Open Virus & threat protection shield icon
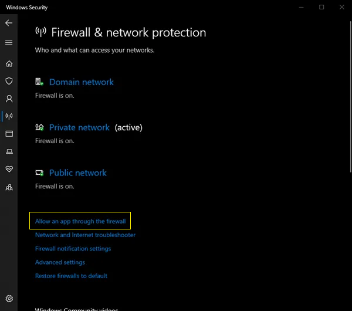352x311 pixels. point(9,81)
